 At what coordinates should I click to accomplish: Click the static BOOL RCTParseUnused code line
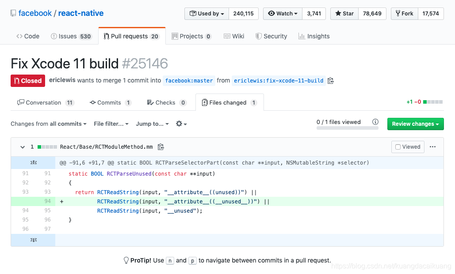(141, 174)
